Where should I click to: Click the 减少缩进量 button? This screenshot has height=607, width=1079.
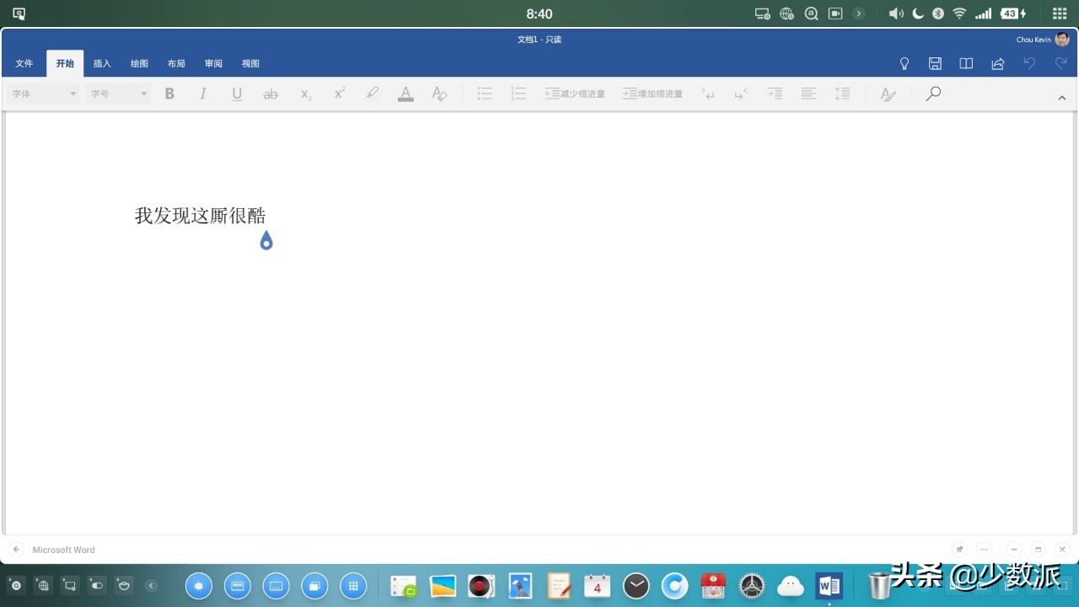(x=575, y=94)
